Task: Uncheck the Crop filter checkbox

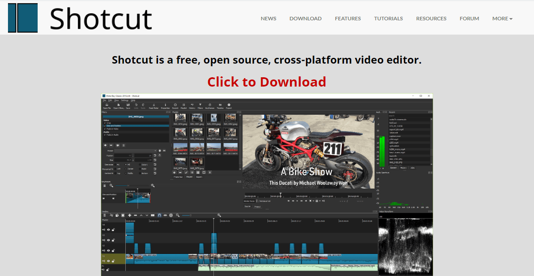Action: pyautogui.click(x=105, y=123)
